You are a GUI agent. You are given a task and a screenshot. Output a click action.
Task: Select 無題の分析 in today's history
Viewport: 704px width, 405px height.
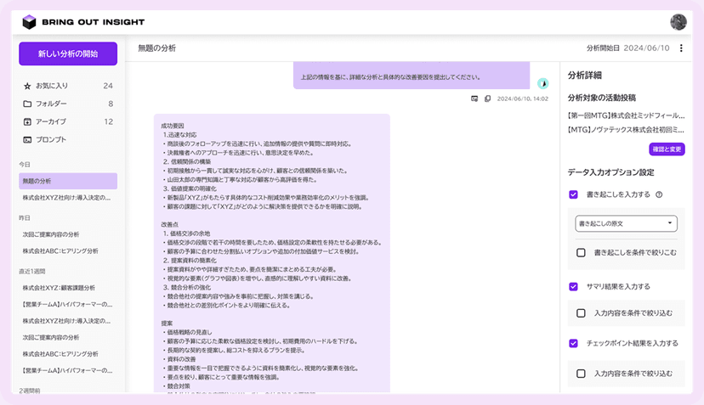pyautogui.click(x=68, y=181)
